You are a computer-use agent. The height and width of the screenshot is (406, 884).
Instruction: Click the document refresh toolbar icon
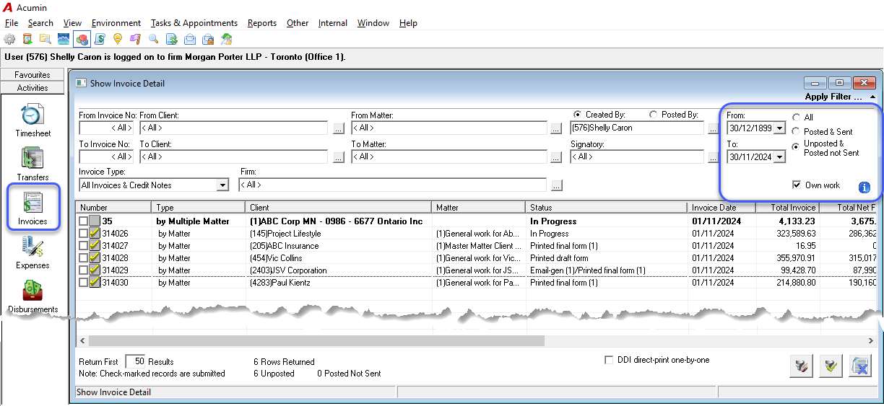click(172, 39)
